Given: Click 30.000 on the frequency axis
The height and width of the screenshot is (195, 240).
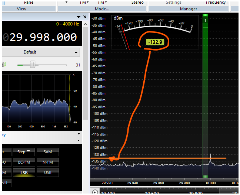Looking at the screenshot, I should pos(210,183).
